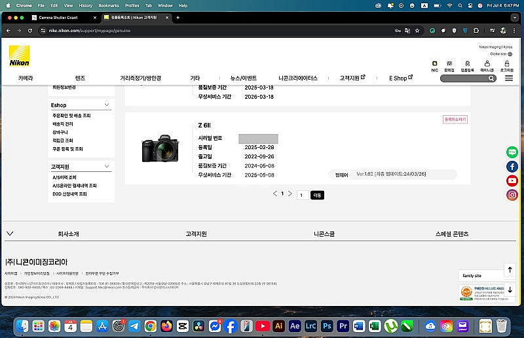
Task: Open a new Chrome tab with plus button
Action: point(178,18)
